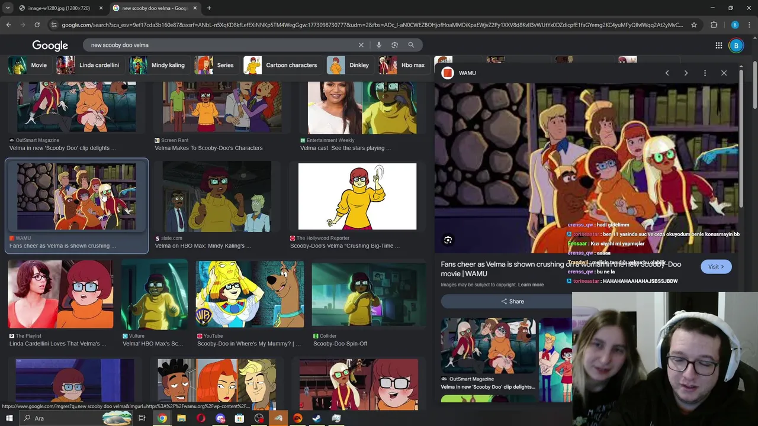Viewport: 758px width, 426px height.
Task: Open Collider Scooby-Doo Spin-Off result
Action: (368, 304)
